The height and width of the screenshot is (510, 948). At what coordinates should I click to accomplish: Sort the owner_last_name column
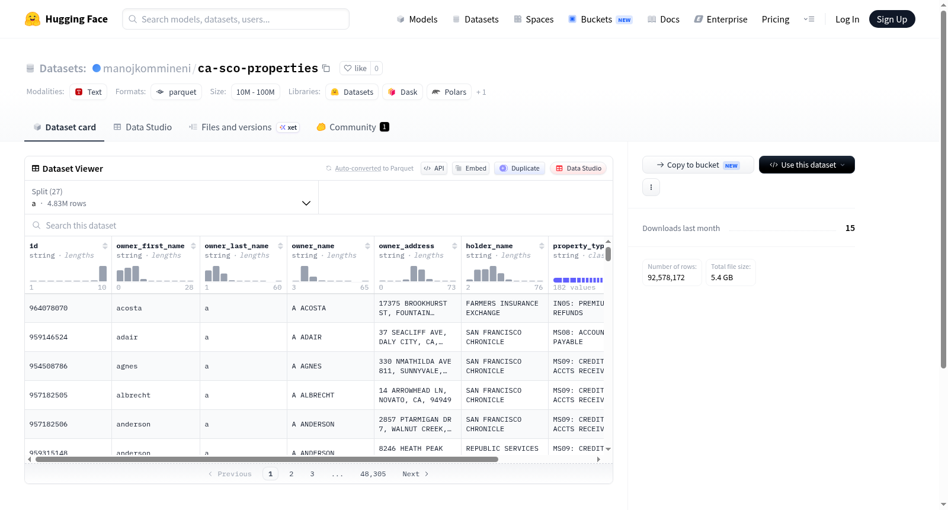tap(281, 246)
